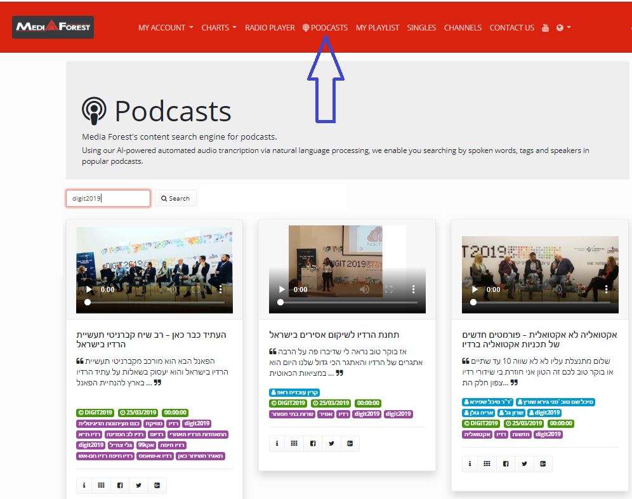632x499 pixels.
Task: Click the Search button
Action: point(175,199)
